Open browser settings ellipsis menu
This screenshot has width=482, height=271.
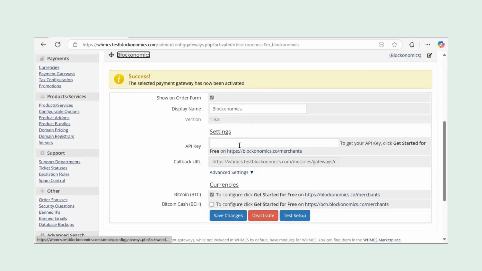pyautogui.click(x=428, y=45)
